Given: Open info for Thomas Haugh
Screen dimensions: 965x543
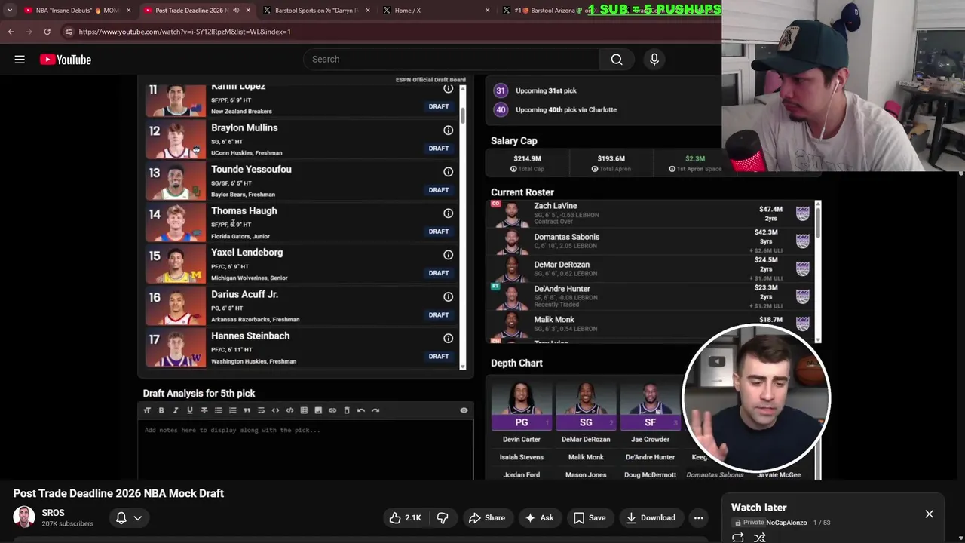Looking at the screenshot, I should pyautogui.click(x=448, y=213).
